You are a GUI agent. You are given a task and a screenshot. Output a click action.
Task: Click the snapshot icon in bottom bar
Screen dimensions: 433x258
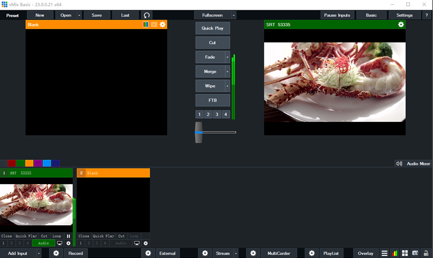415,253
